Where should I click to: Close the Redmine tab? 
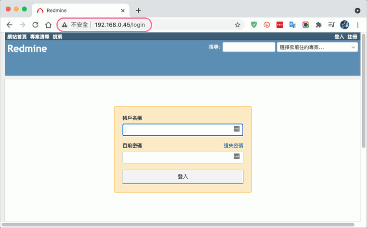123,11
